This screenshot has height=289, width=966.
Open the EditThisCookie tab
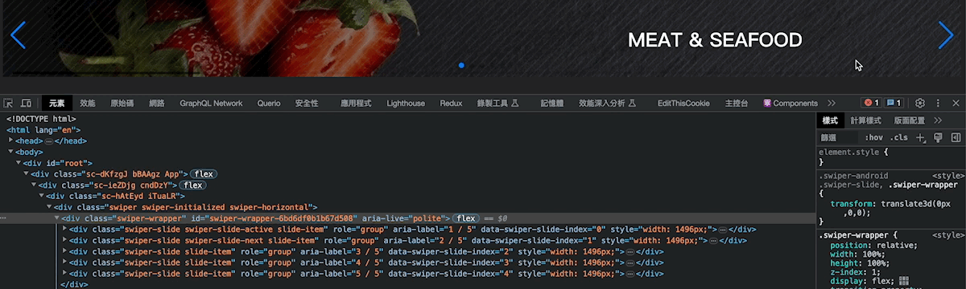click(683, 104)
